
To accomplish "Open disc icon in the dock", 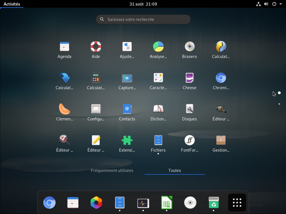I will coord(190,203).
